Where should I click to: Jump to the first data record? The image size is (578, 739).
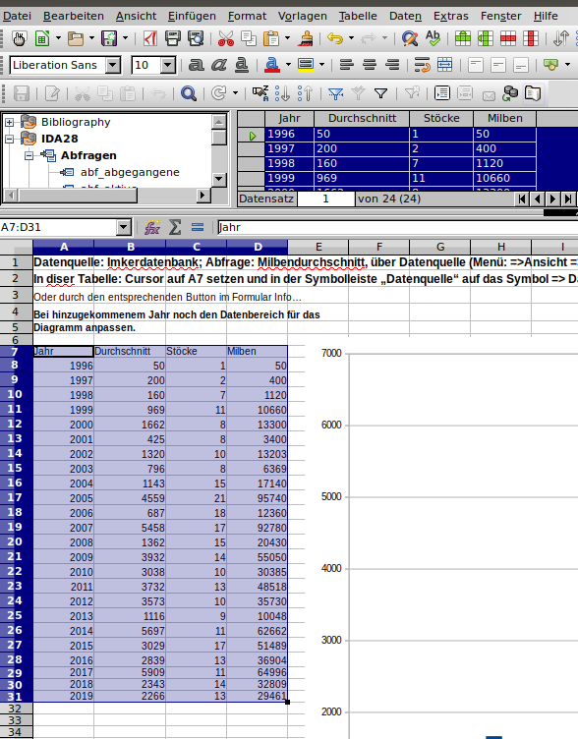522,199
